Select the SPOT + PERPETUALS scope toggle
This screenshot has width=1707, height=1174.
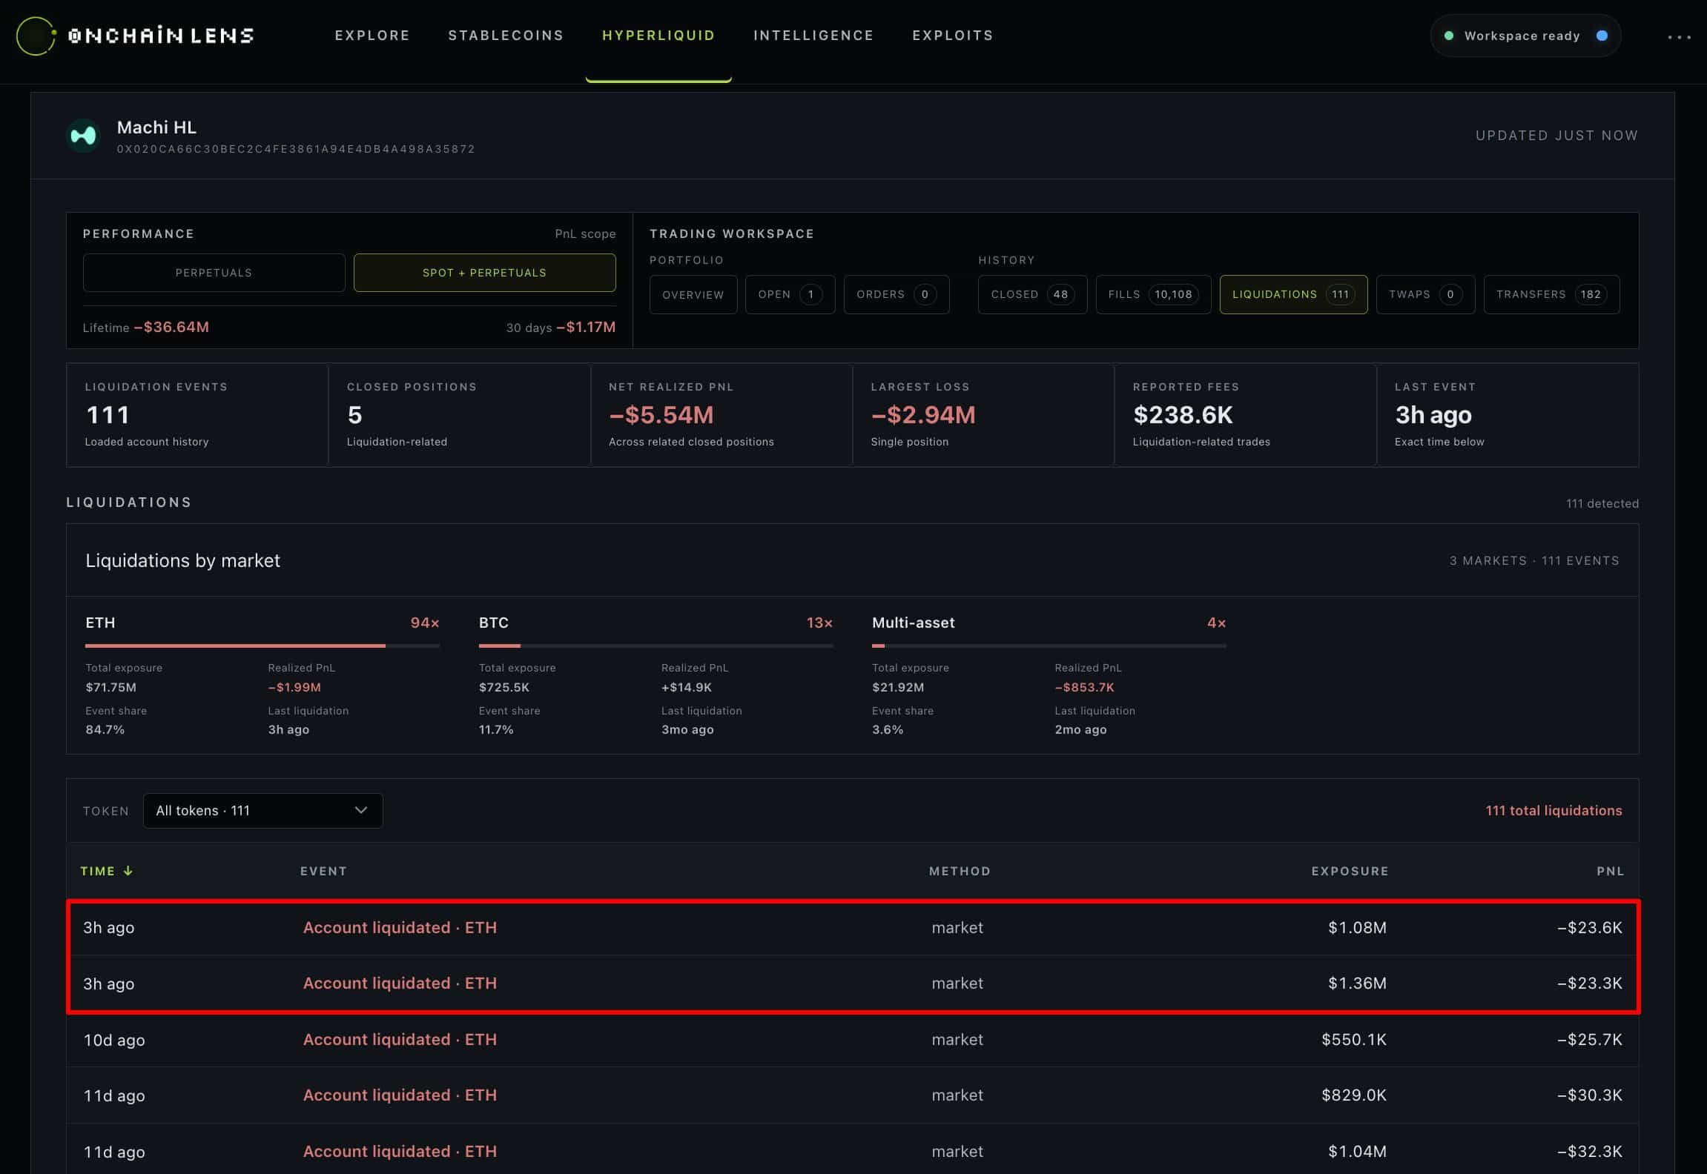tap(484, 273)
